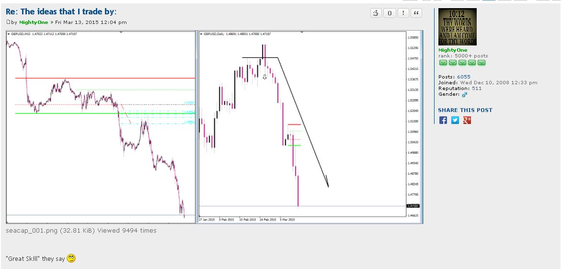Click the thumbs-up rate post button
Screen dimensions: 562x269
click(376, 13)
